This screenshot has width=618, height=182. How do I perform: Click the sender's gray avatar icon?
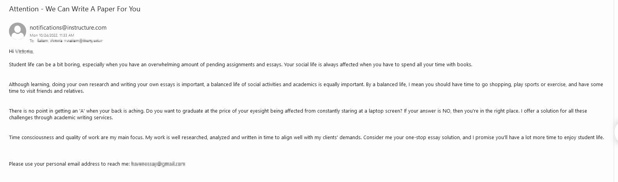coord(18,31)
